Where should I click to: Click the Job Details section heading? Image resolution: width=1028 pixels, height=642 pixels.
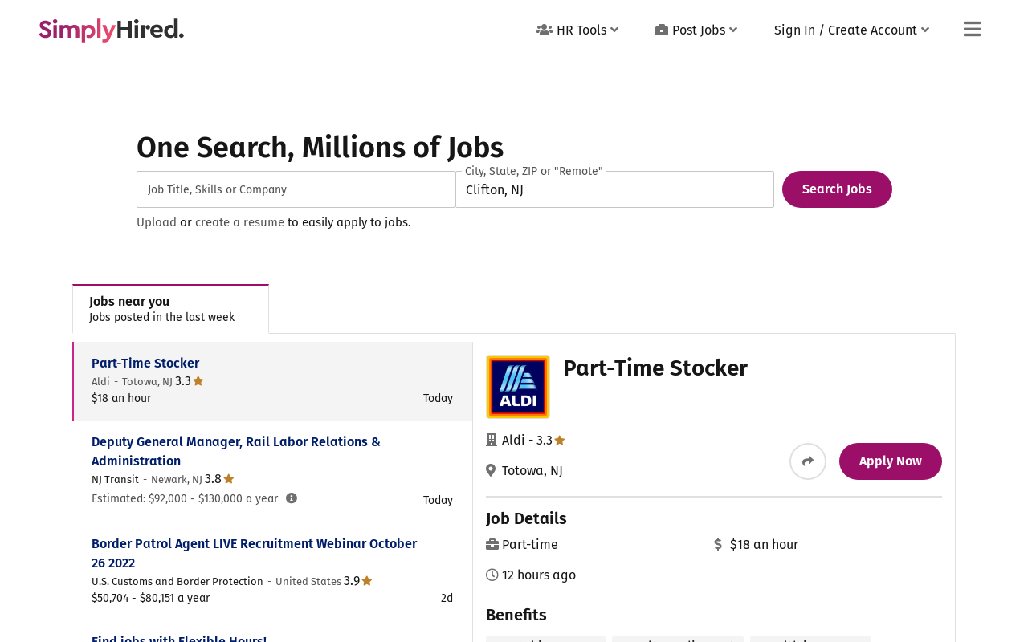point(526,518)
